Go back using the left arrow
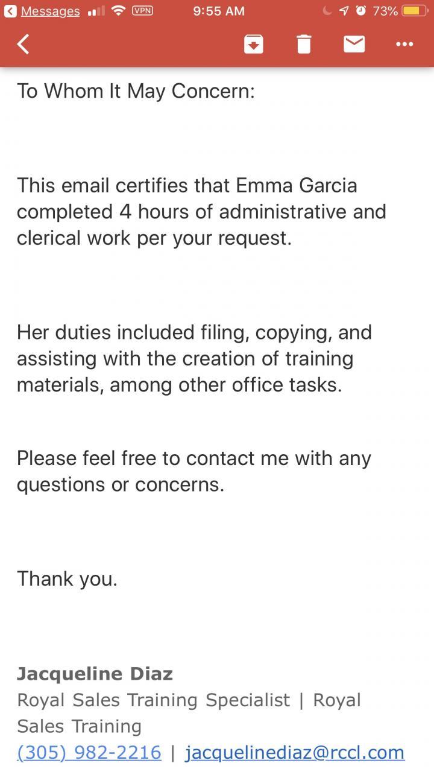This screenshot has width=434, height=772. pyautogui.click(x=24, y=44)
